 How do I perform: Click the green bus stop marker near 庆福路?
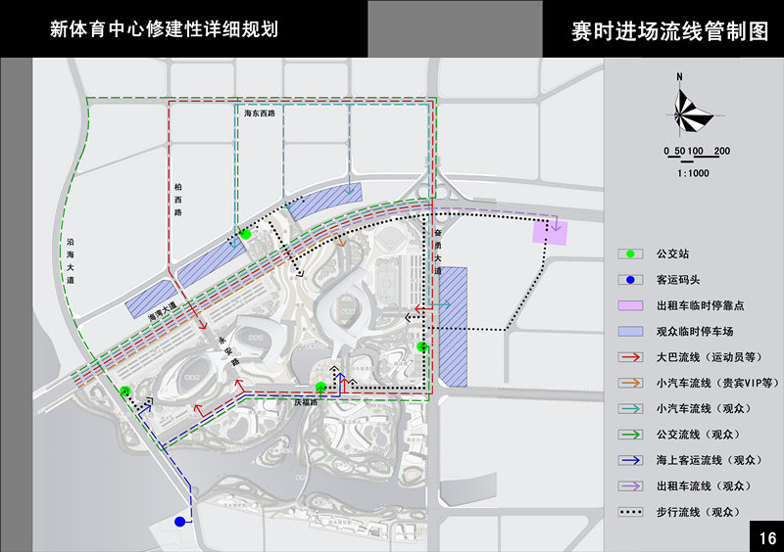(320, 387)
